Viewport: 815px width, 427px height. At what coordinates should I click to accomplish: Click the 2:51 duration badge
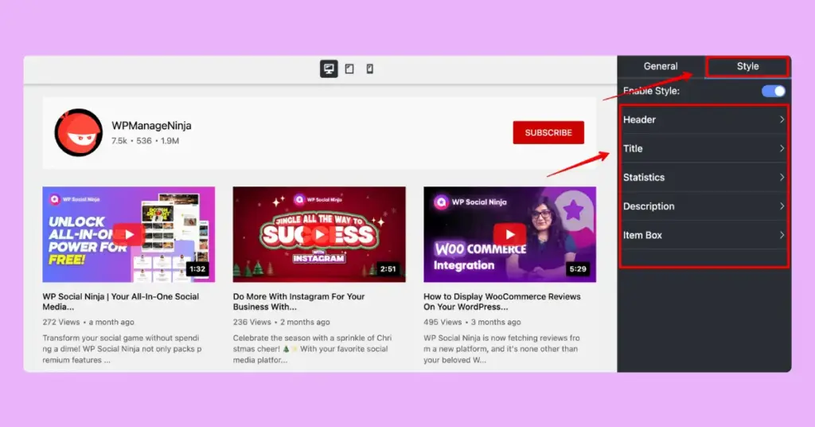pos(388,269)
